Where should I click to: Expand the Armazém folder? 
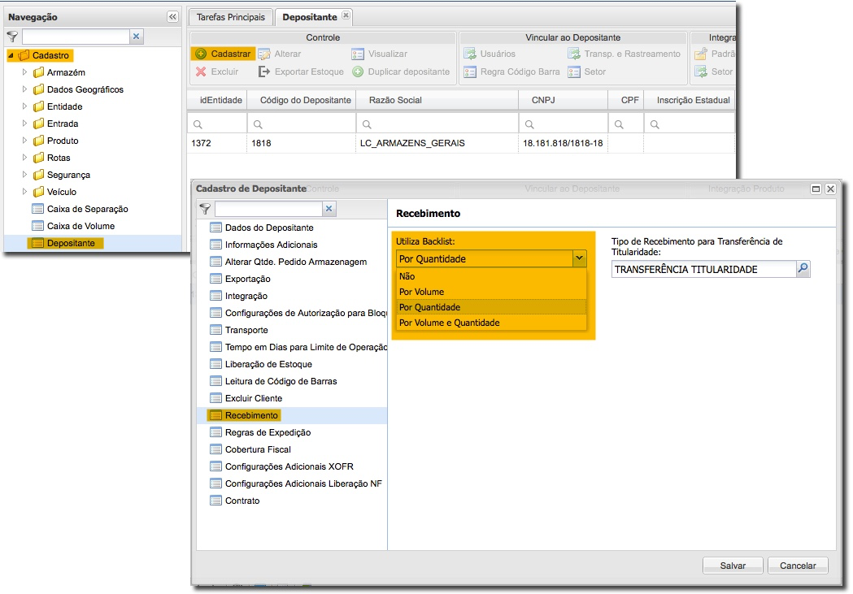(x=25, y=72)
